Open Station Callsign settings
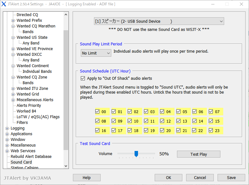249x185 pixels. [x=25, y=167]
